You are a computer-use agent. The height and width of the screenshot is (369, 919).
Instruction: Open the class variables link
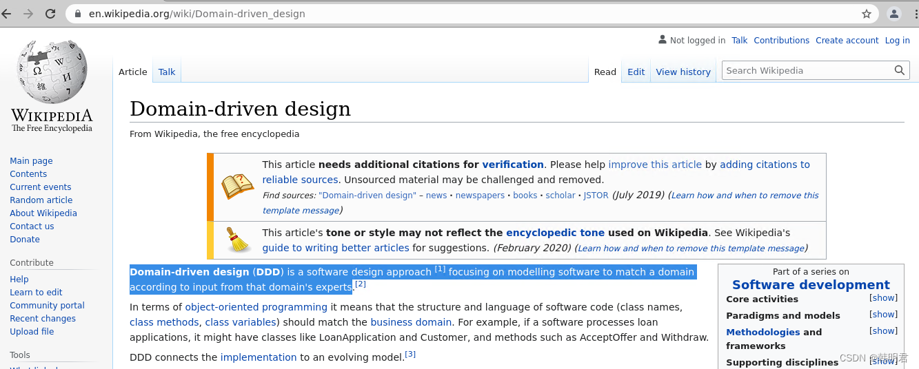[x=241, y=322]
